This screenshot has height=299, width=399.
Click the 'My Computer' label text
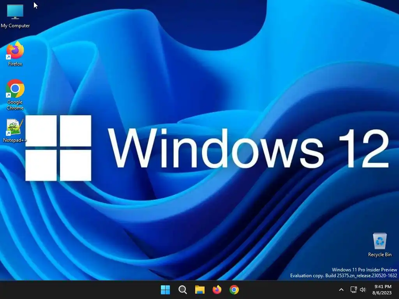click(x=15, y=26)
